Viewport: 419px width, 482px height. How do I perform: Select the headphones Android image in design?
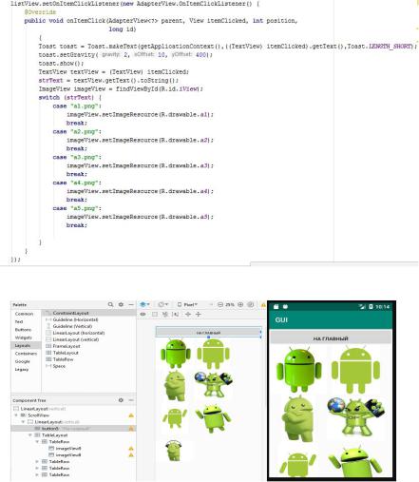tap(174, 451)
